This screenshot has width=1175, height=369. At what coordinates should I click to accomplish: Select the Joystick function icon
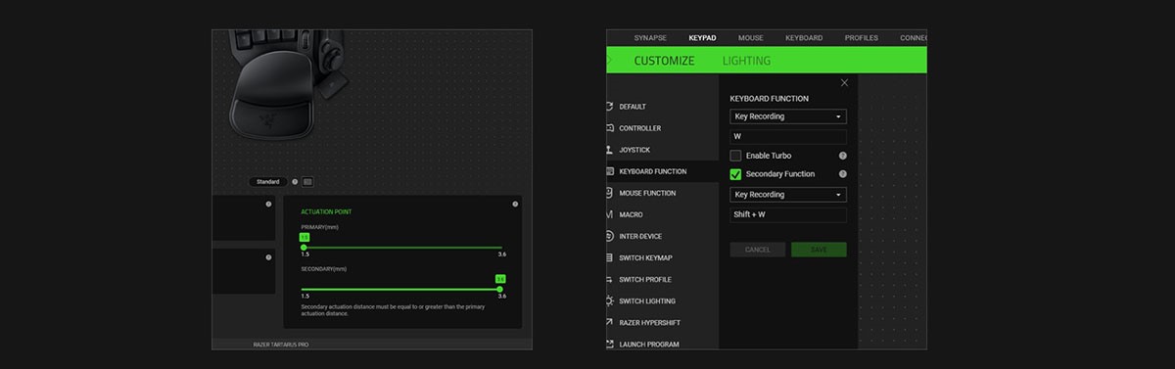(x=610, y=150)
